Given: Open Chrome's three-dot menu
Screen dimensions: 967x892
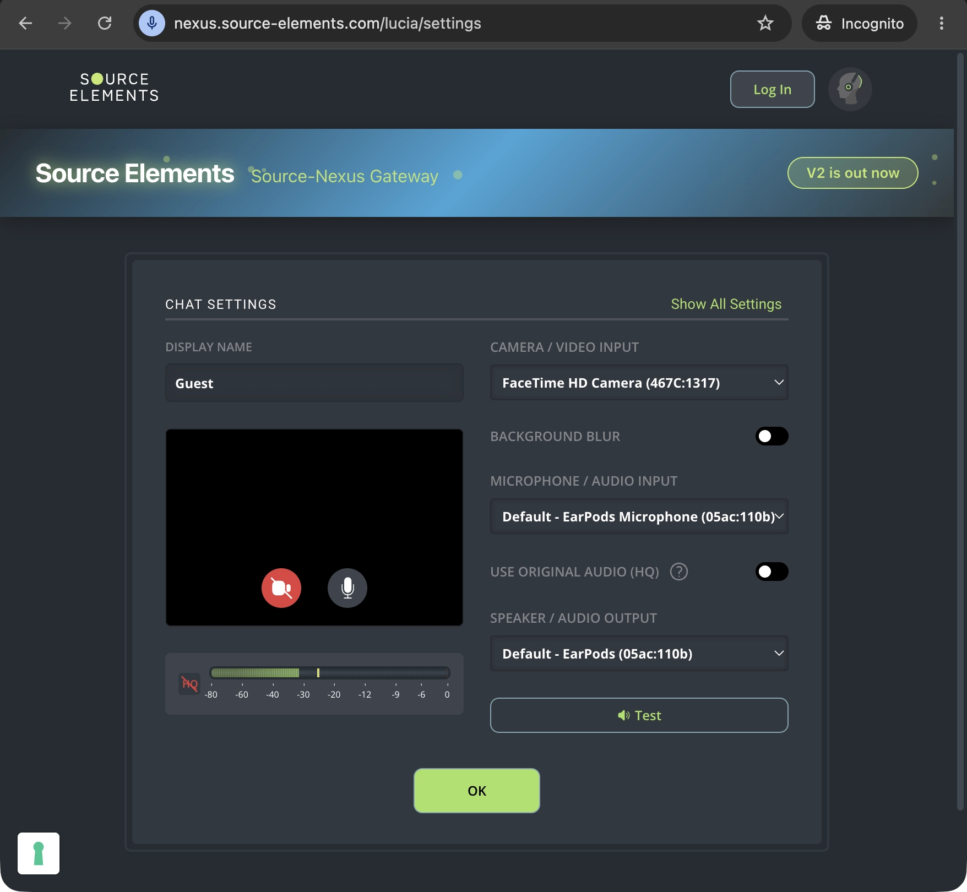Looking at the screenshot, I should (x=942, y=23).
